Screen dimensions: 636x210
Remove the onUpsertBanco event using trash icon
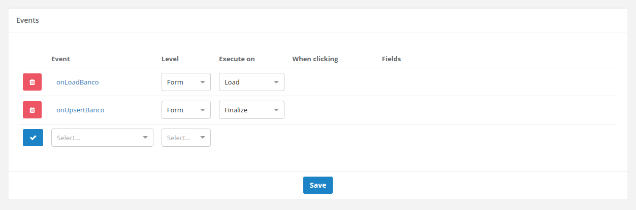pyautogui.click(x=33, y=110)
